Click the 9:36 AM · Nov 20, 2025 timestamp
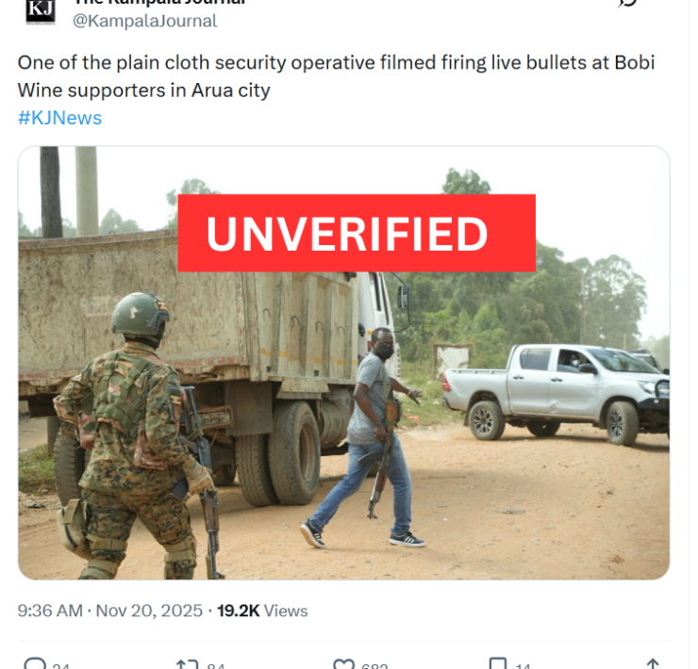This screenshot has width=698, height=669. click(x=110, y=611)
